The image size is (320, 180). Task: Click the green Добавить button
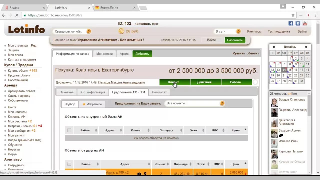point(142,53)
